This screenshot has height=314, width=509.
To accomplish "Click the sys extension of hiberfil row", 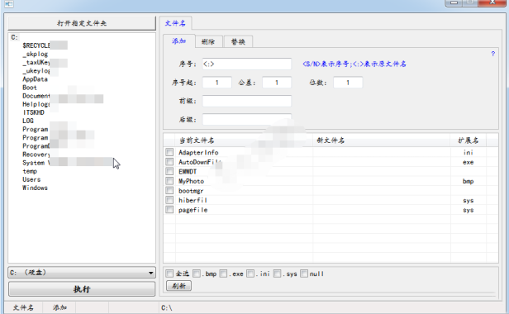I will coord(468,200).
